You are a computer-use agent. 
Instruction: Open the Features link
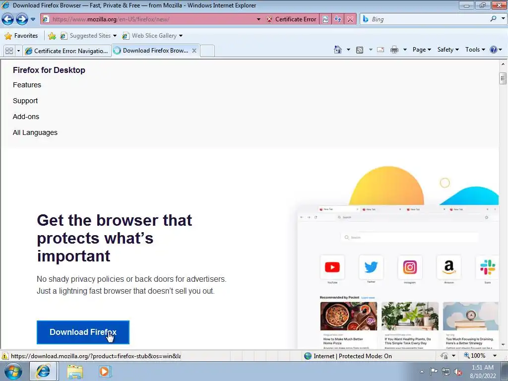27,85
